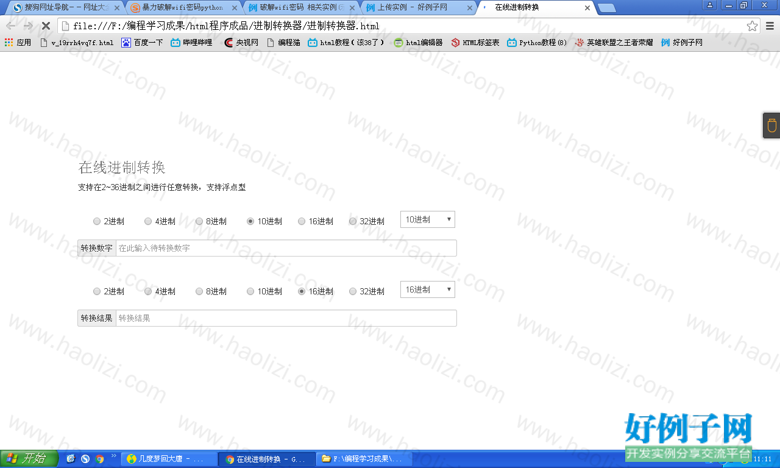Viewport: 780px width, 468px height.
Task: Select result 8进制 radio button
Action: tap(199, 291)
